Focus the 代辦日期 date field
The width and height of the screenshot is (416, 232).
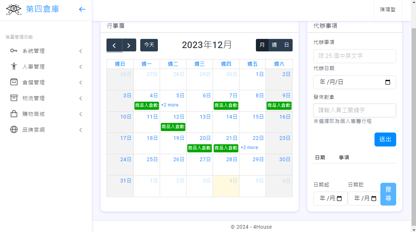(x=355, y=82)
